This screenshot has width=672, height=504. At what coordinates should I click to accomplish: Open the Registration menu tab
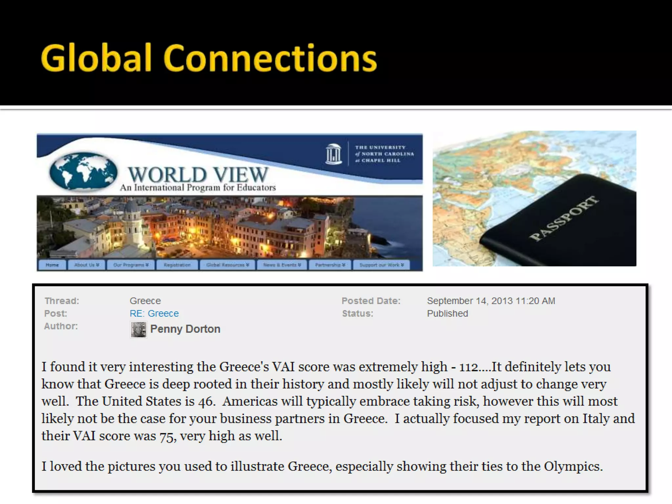pos(177,265)
